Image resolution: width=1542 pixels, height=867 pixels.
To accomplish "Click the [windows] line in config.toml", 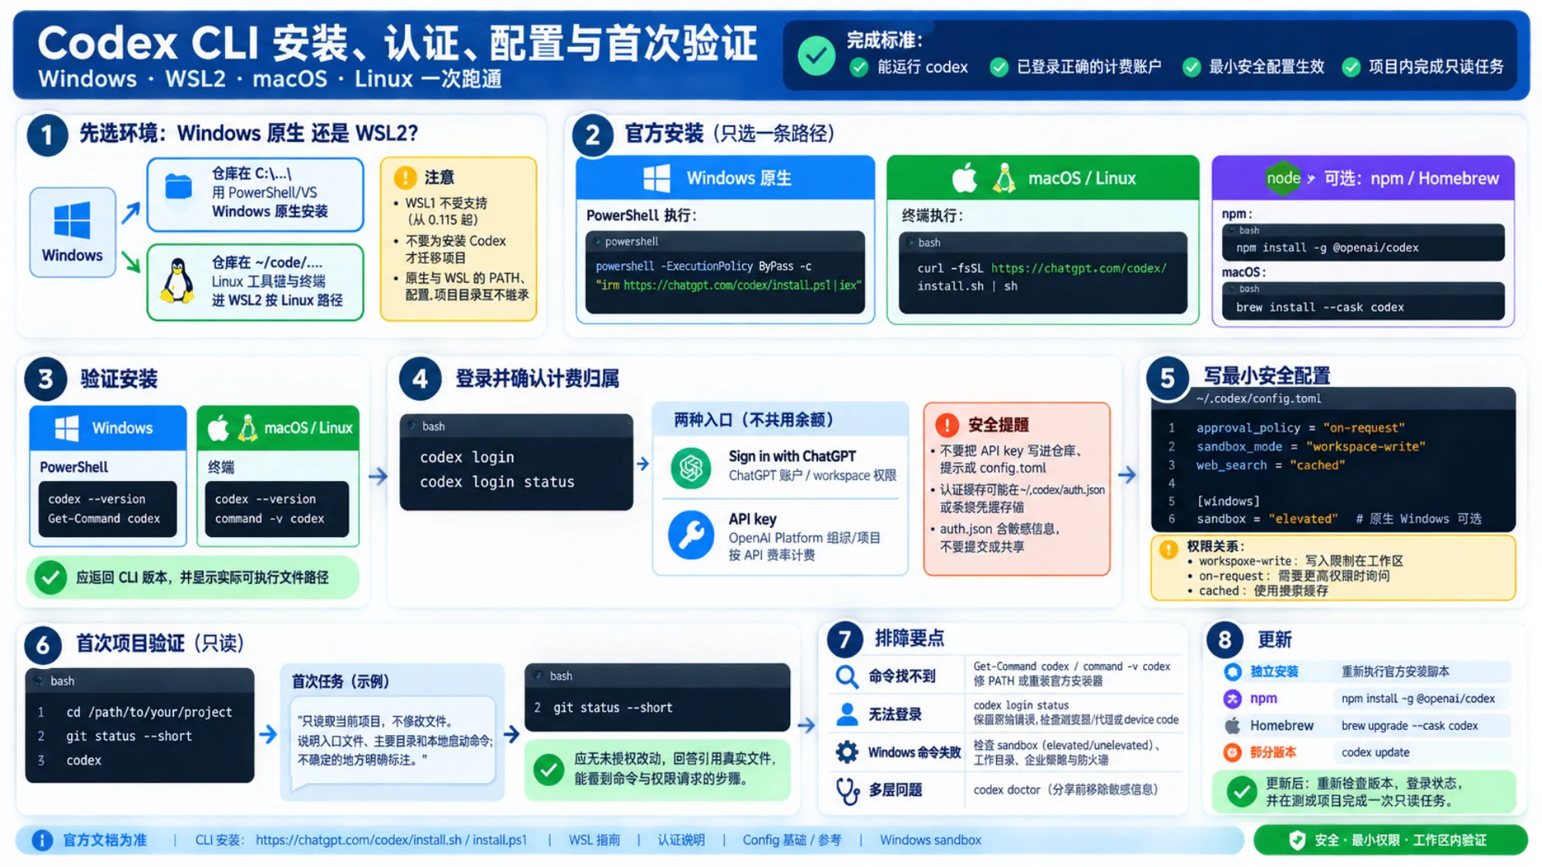I will [1227, 501].
